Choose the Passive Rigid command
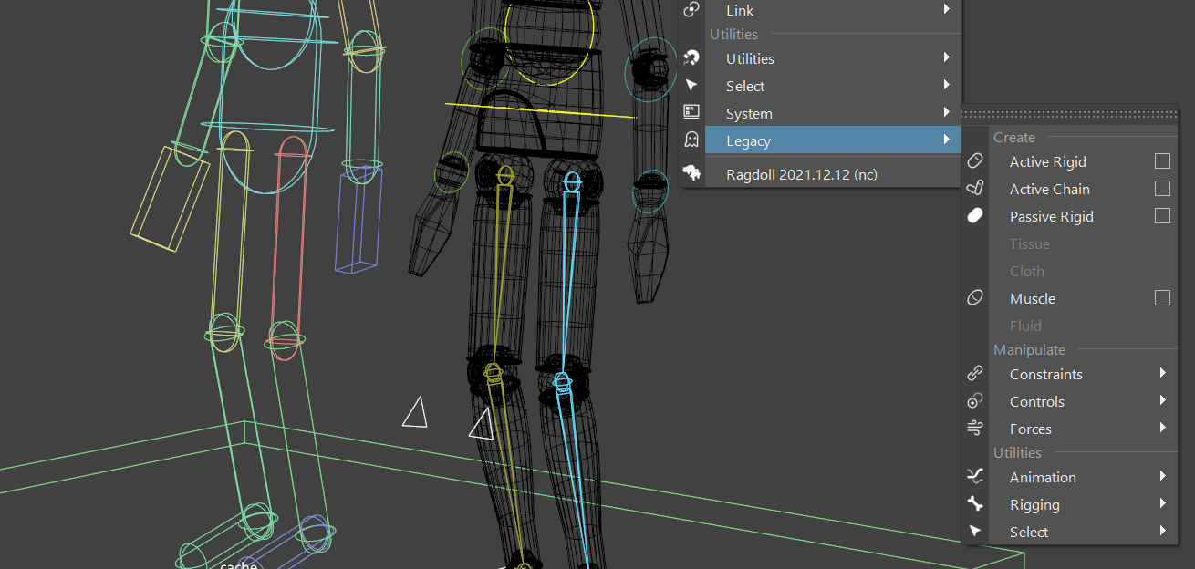Viewport: 1195px width, 569px height. coord(1051,216)
